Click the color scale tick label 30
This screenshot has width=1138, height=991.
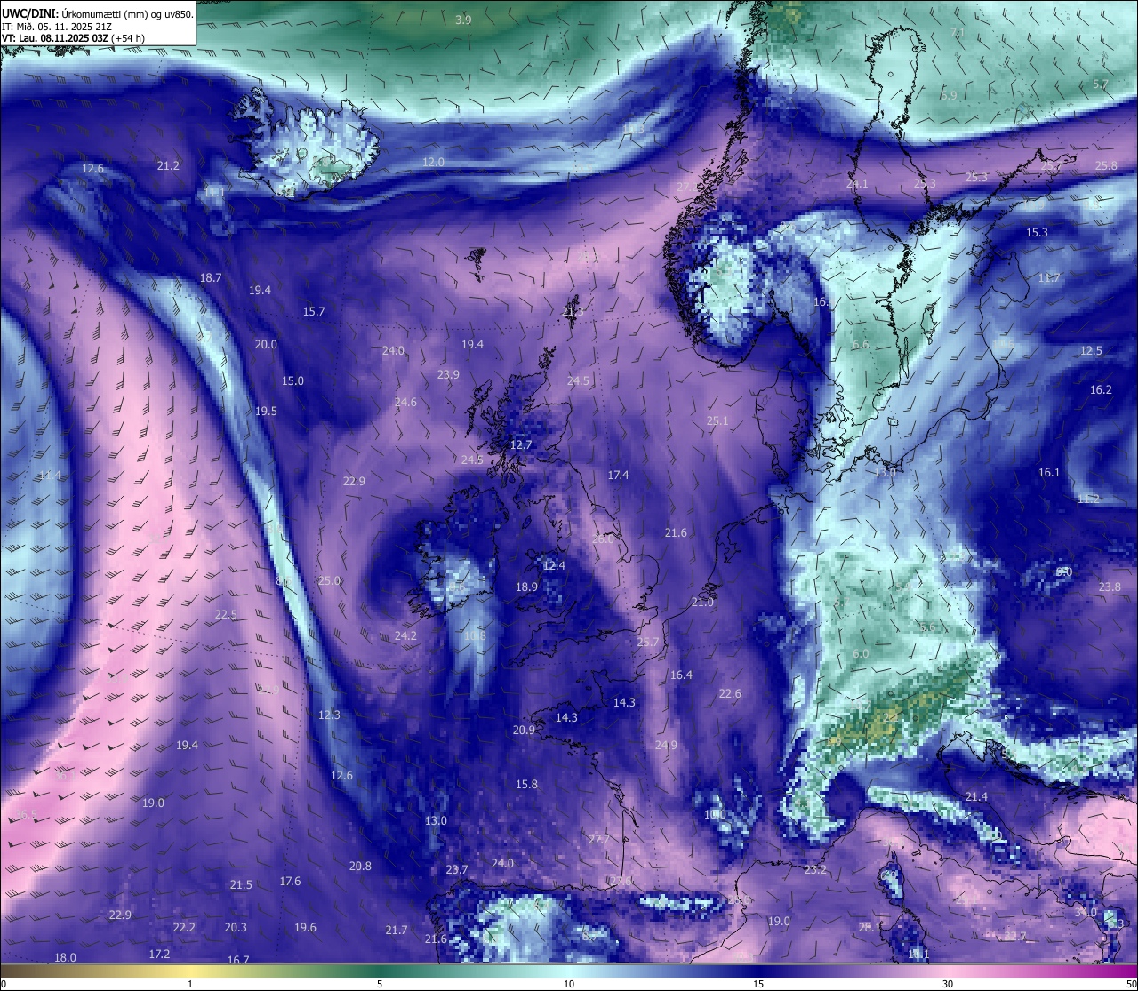pos(948,984)
